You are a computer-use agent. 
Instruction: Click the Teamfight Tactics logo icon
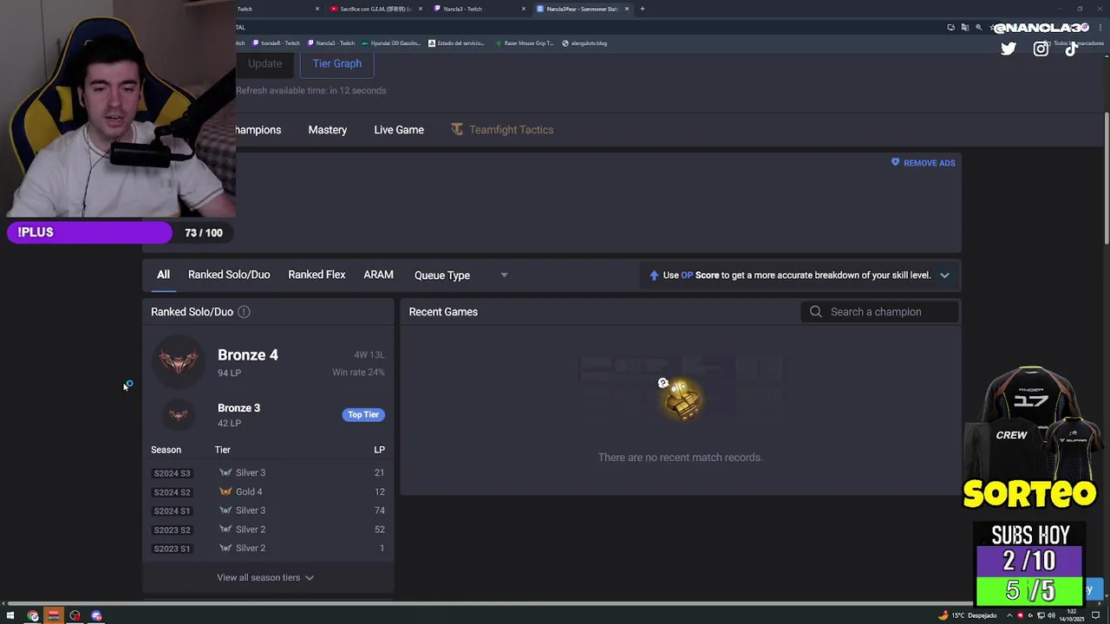[x=457, y=129]
